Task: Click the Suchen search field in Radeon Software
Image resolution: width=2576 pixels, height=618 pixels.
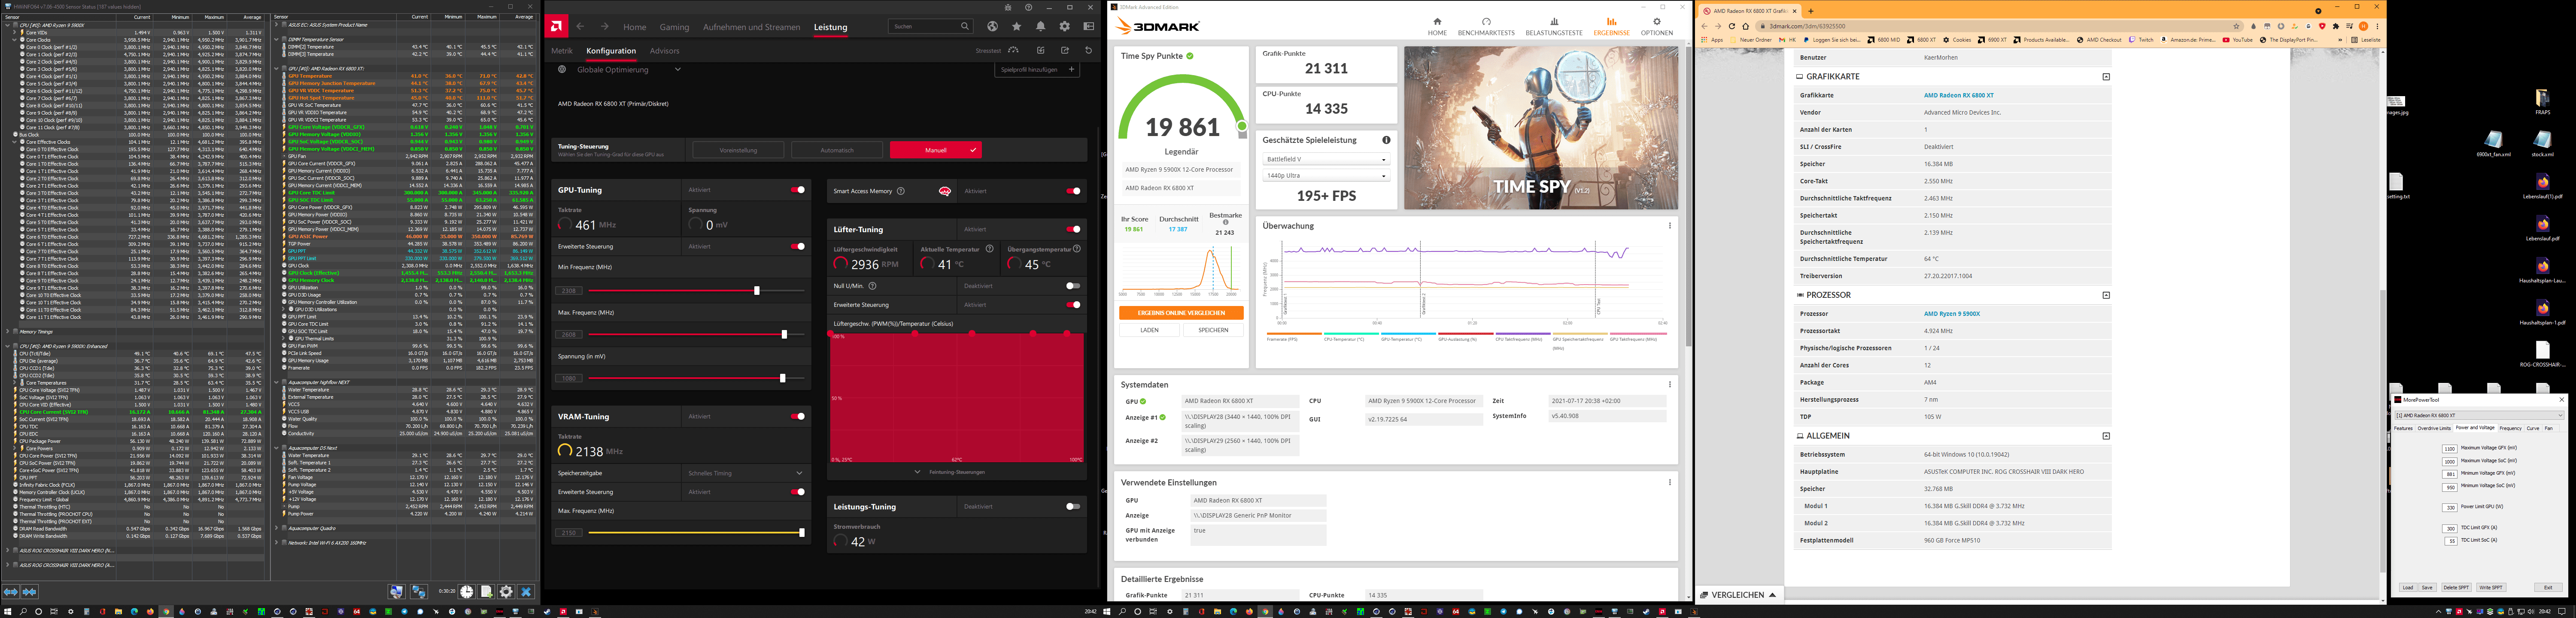Action: tap(931, 27)
